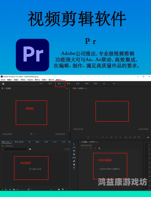
Task: Click Mark In in Program monitor
Action: (93, 137)
